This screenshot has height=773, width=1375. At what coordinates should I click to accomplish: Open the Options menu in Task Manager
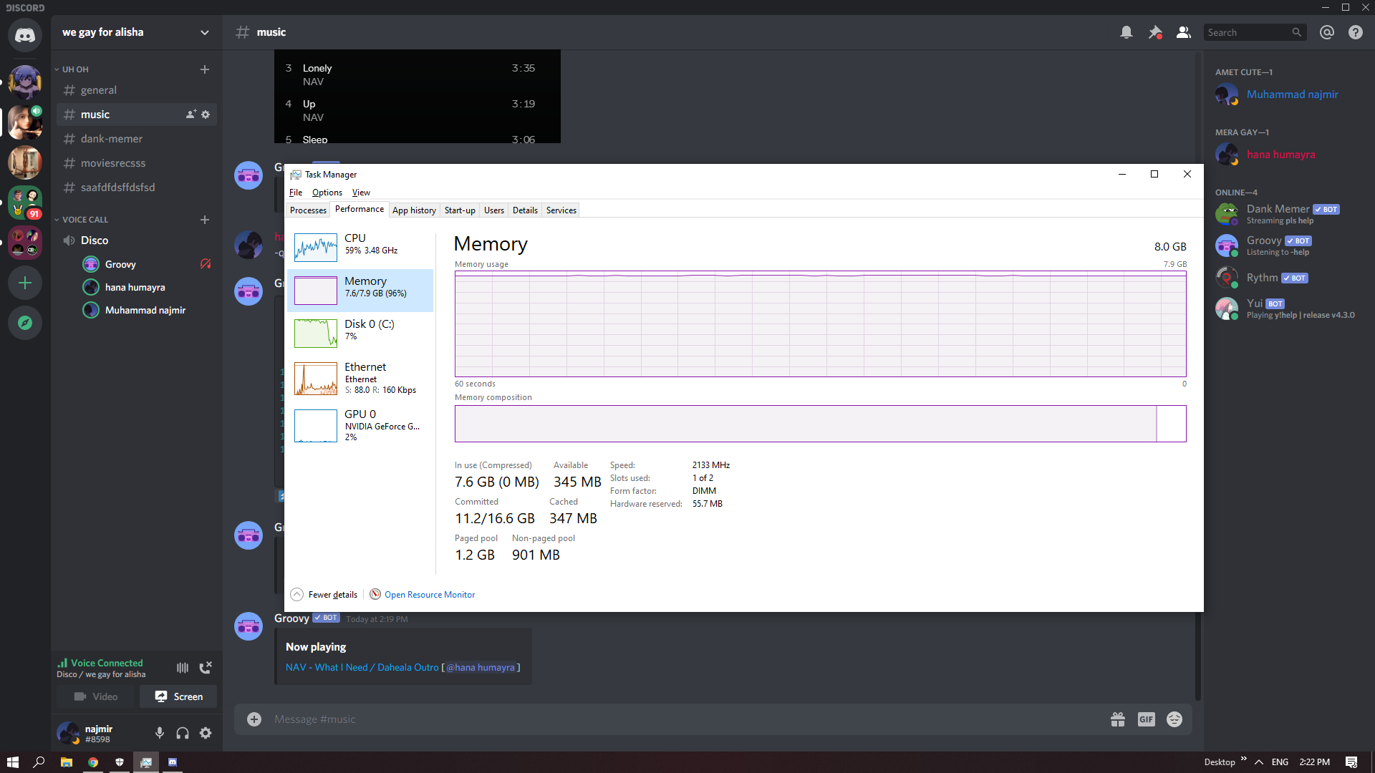327,192
